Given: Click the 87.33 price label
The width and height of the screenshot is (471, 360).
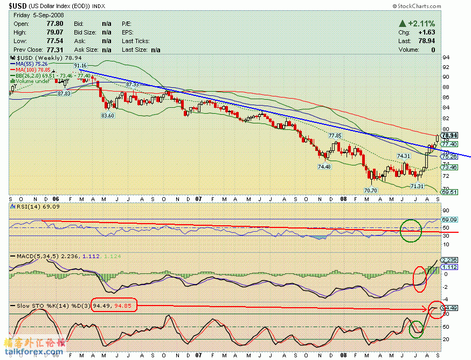Looking at the screenshot, I should click(133, 85).
